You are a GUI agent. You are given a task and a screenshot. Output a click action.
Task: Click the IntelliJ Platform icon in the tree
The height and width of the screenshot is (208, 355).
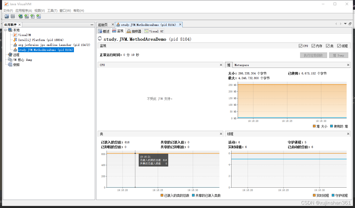point(15,40)
